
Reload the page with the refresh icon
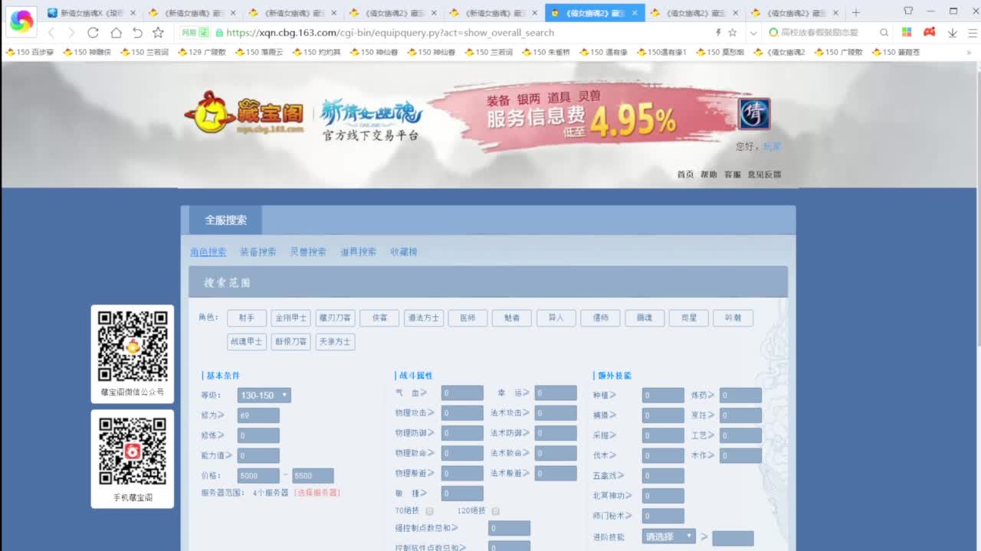(93, 32)
